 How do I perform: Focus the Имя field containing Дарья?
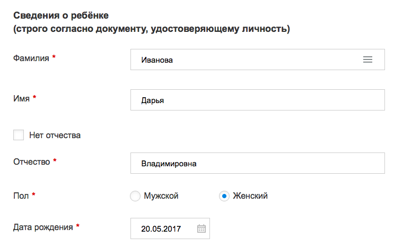[x=257, y=100]
